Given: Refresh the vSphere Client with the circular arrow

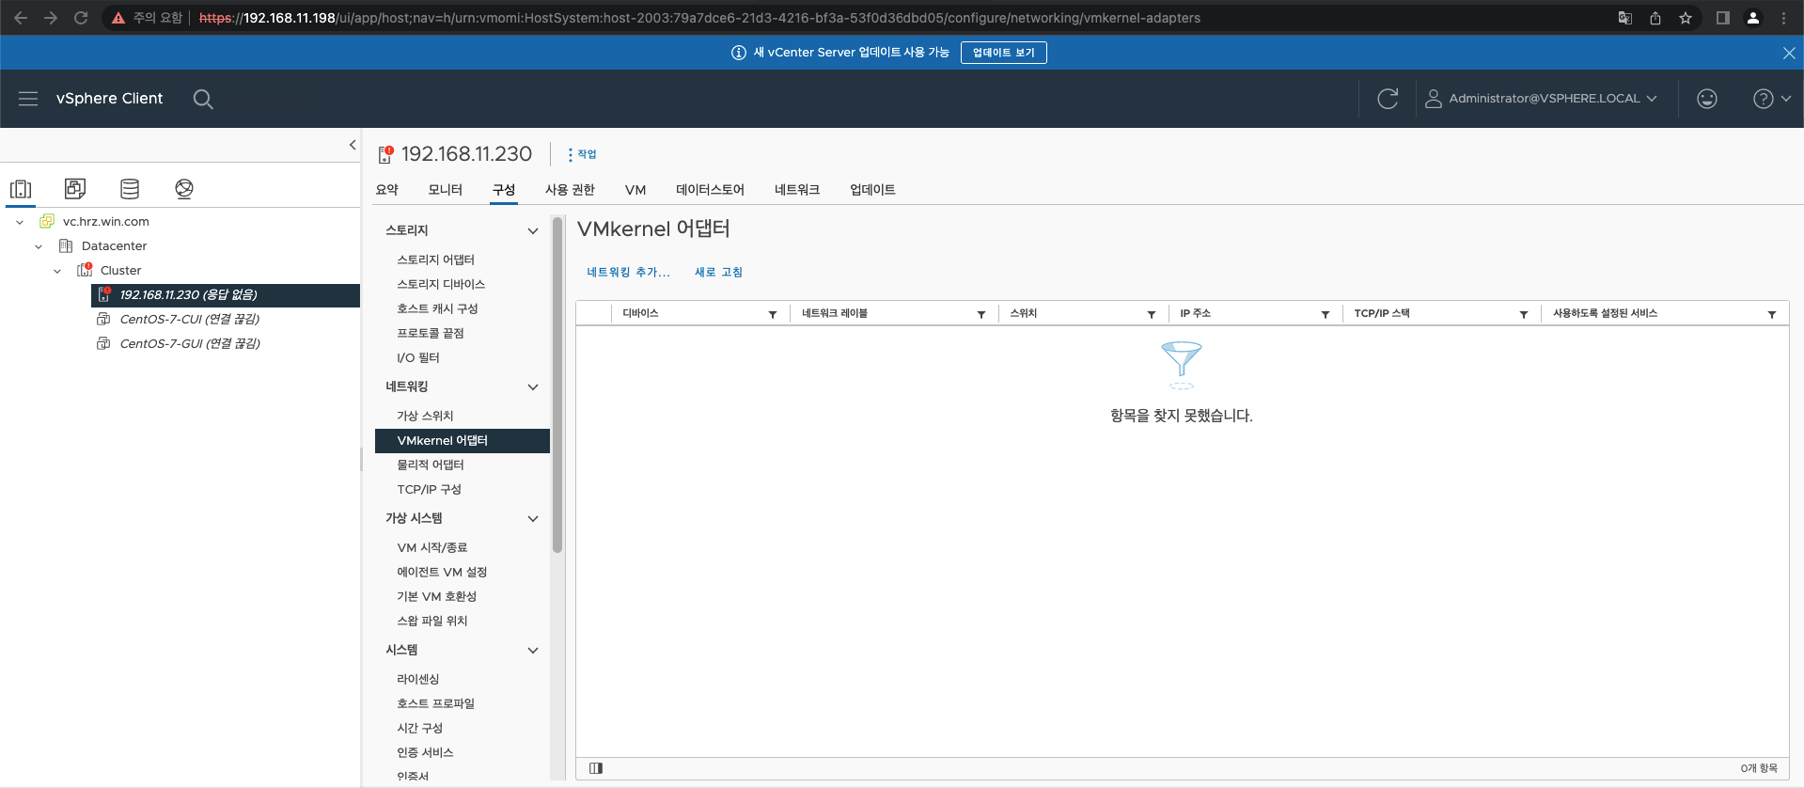Looking at the screenshot, I should tap(1388, 99).
